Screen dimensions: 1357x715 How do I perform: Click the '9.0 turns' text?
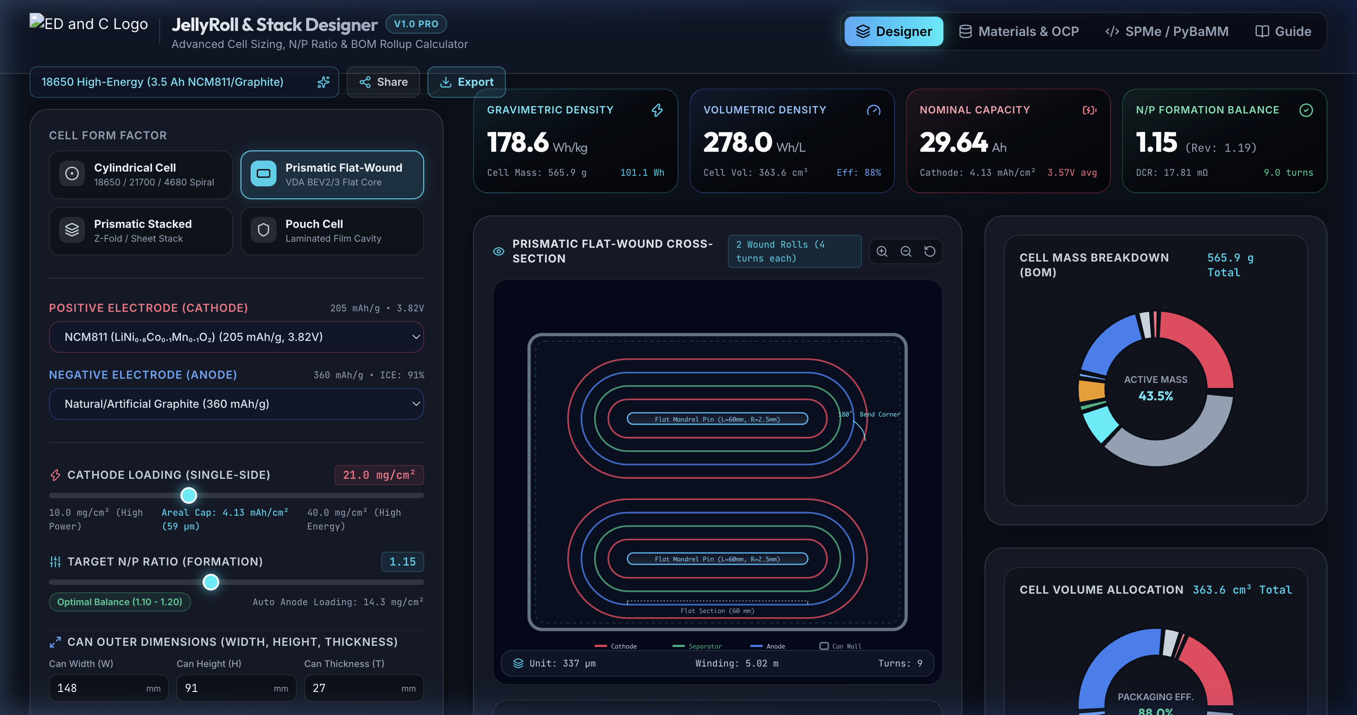(1289, 173)
